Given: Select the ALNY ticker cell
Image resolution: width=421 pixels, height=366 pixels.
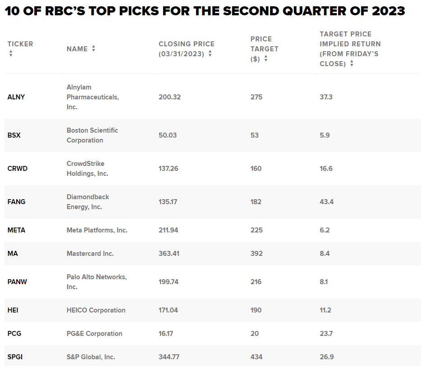Looking at the screenshot, I should click(x=16, y=97).
